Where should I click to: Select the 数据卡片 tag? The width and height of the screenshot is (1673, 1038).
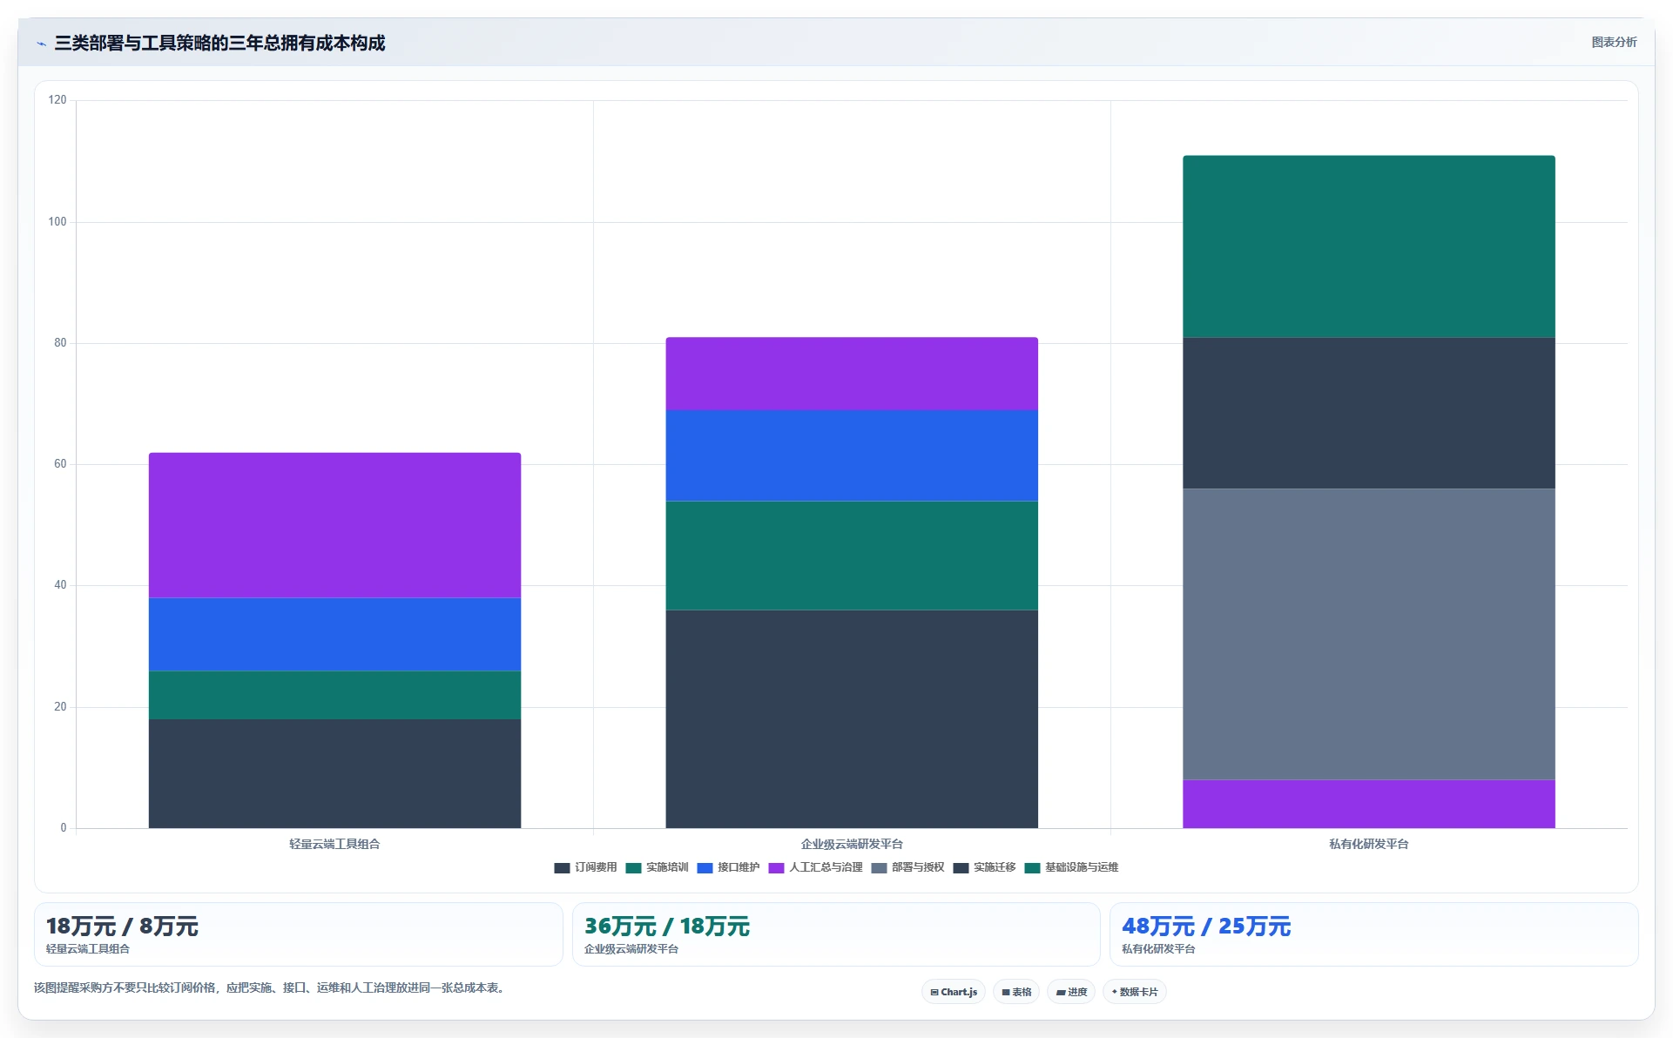click(x=1135, y=992)
